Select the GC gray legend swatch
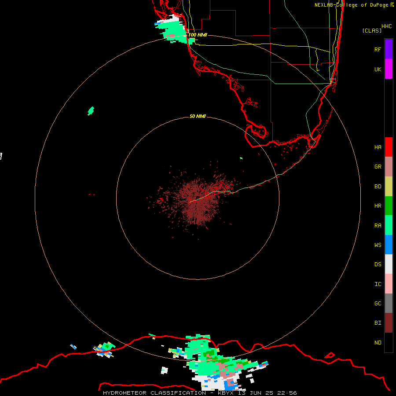This screenshot has height=396, width=396. 389,303
